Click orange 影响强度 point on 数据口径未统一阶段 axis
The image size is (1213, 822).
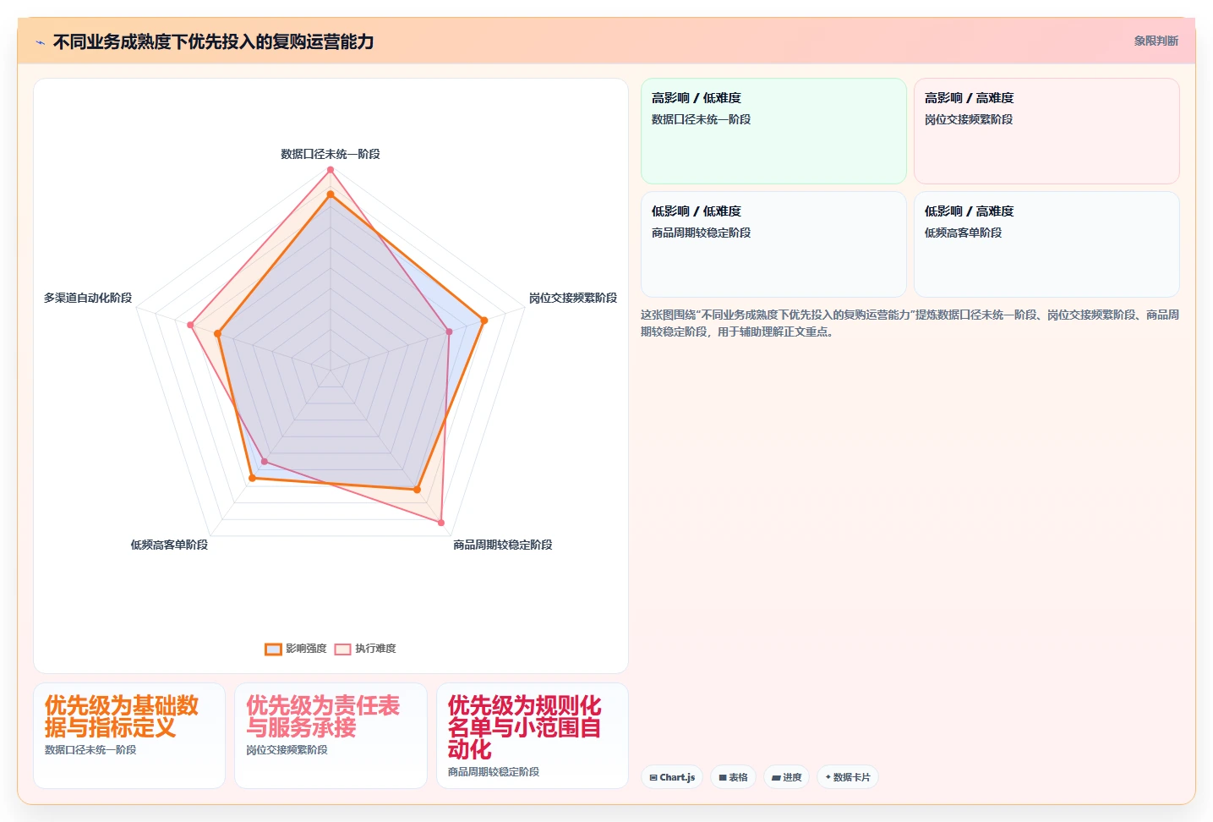[331, 195]
